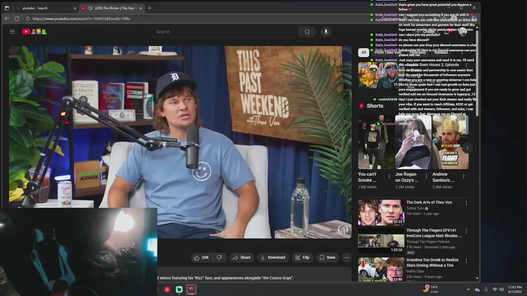This screenshot has width=527, height=296.
Task: Open the teal taskbar app icon
Action: point(179,289)
